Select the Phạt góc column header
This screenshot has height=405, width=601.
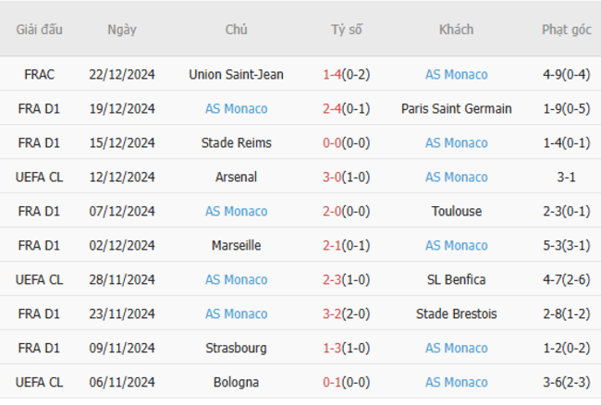tap(567, 30)
